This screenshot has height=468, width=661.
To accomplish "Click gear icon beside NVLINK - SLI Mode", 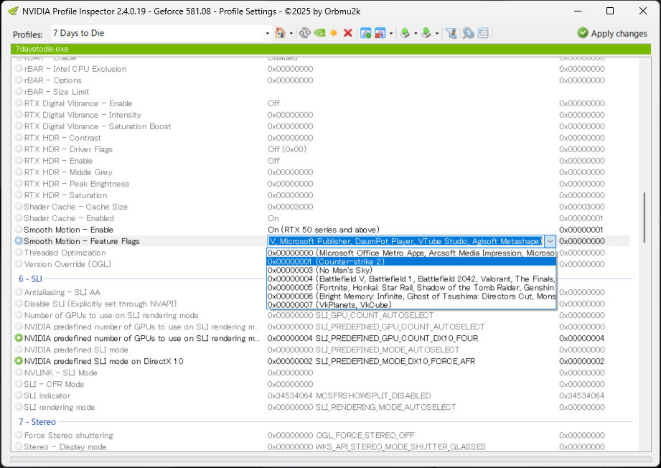I will pos(19,373).
